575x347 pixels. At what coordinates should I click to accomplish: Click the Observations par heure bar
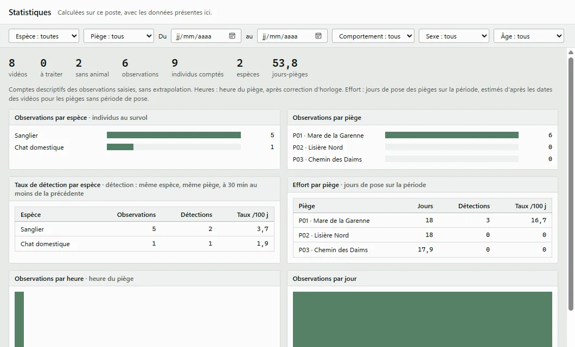pyautogui.click(x=20, y=319)
